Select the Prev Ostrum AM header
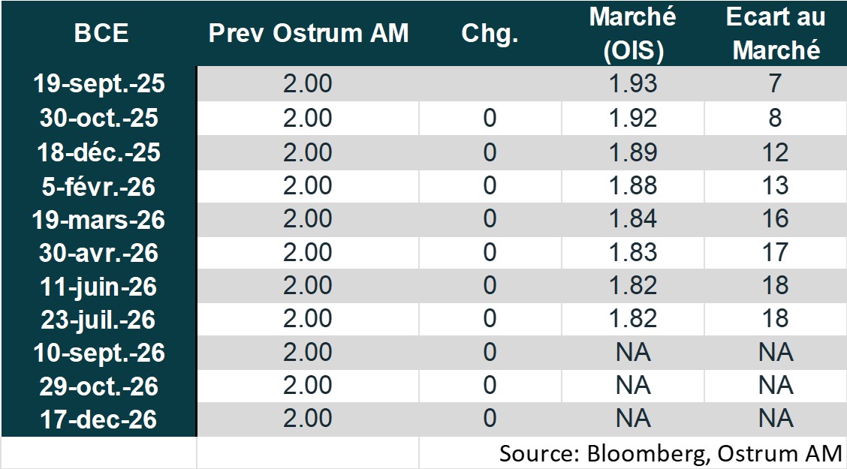This screenshot has width=847, height=469. [308, 34]
